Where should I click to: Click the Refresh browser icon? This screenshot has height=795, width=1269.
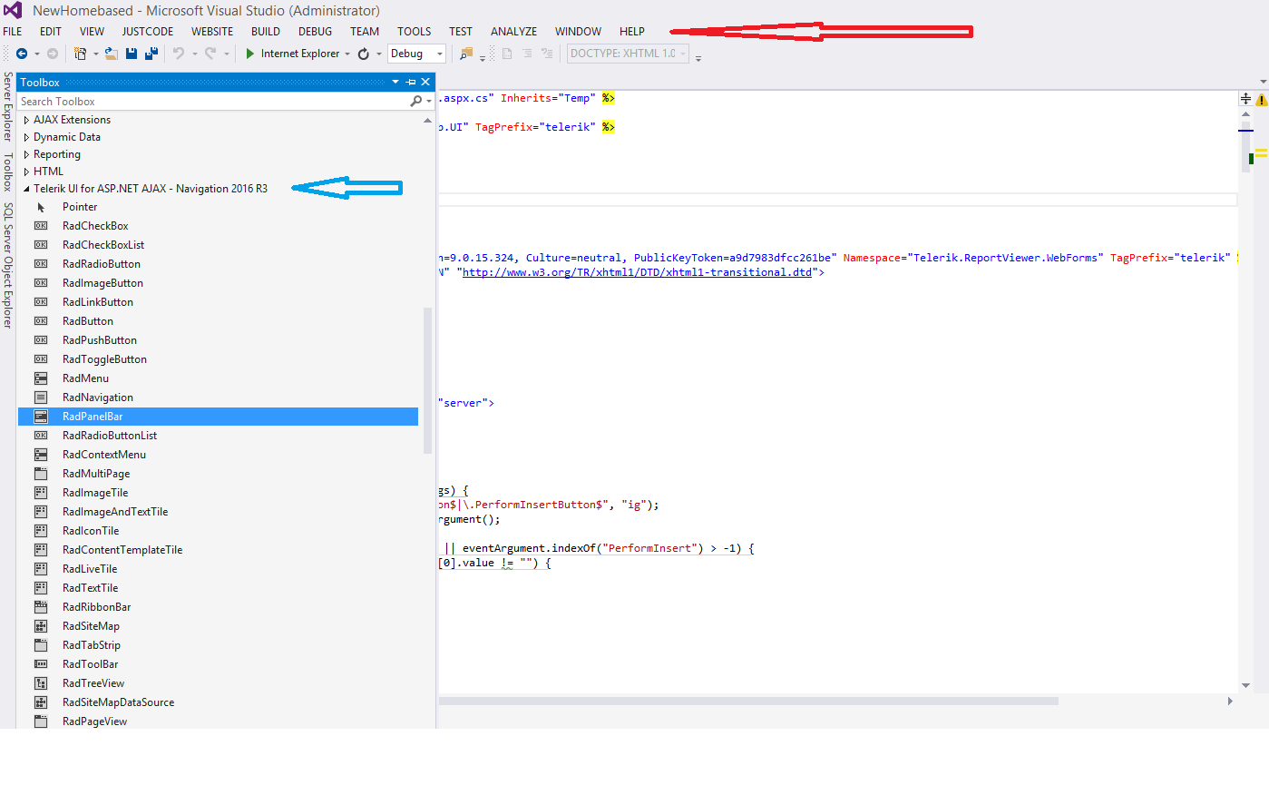tap(363, 54)
